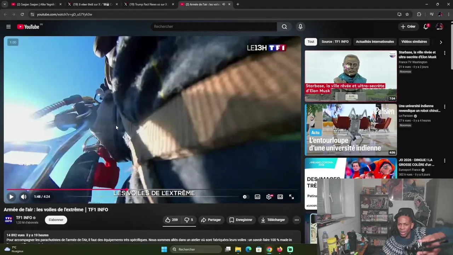This screenshot has width=453, height=255.
Task: Reload the page
Action: click(22, 14)
